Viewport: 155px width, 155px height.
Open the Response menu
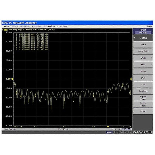pyautogui.click(x=25, y=26)
